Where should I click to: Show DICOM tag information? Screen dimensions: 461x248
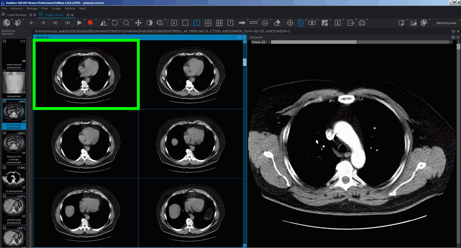point(337,23)
